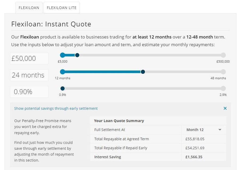Click the Interest Saving value £1,566.35

pos(194,157)
